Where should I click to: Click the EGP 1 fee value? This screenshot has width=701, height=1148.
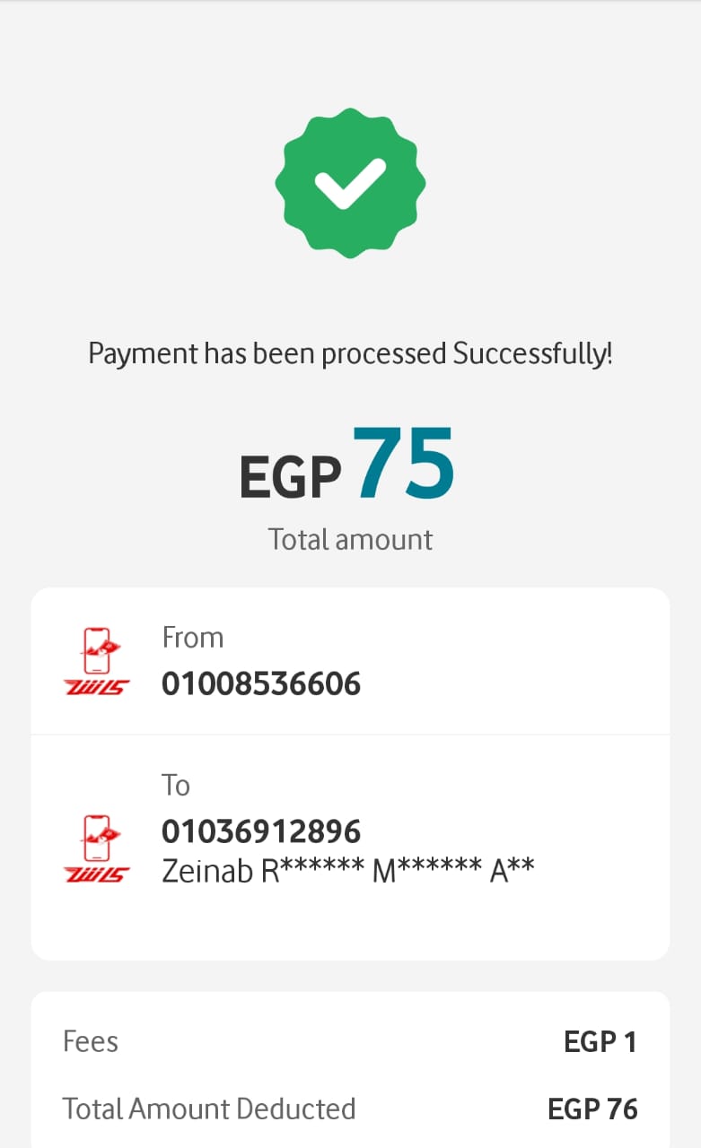tap(600, 1041)
